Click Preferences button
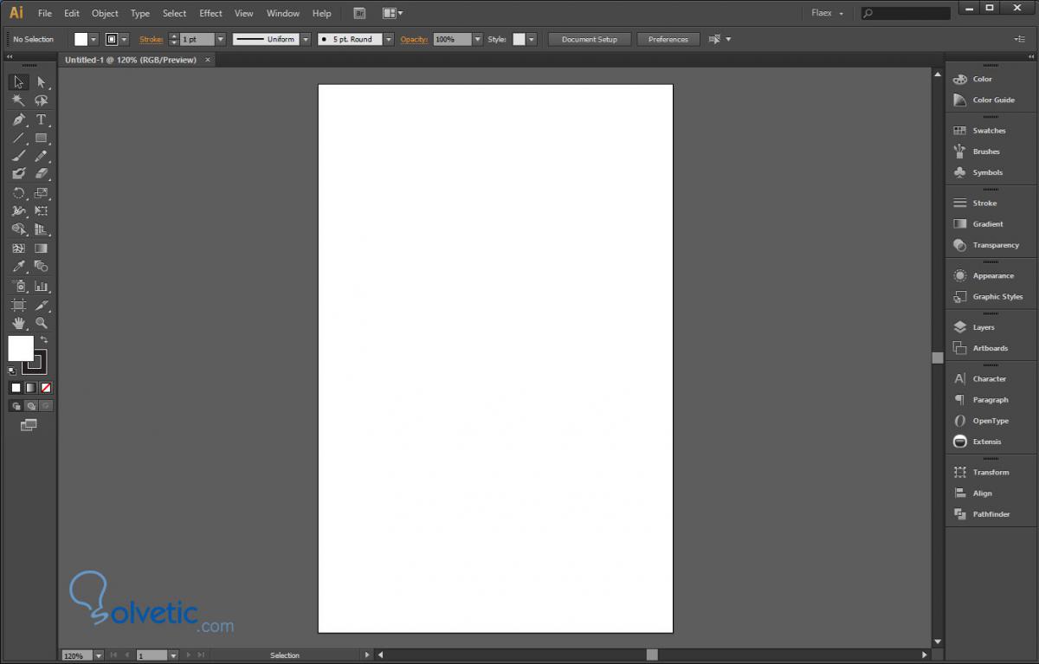The image size is (1039, 664). click(x=668, y=39)
